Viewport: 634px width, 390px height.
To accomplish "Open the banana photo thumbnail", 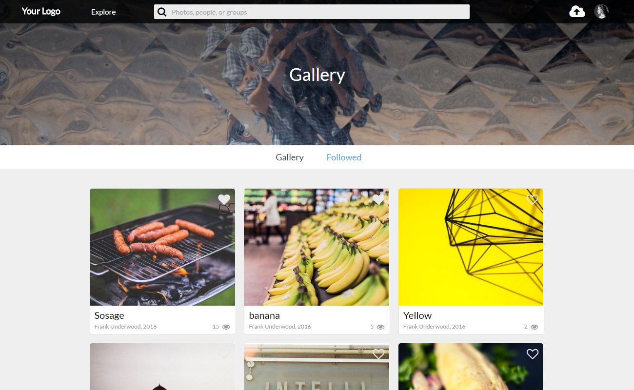I will tap(317, 247).
